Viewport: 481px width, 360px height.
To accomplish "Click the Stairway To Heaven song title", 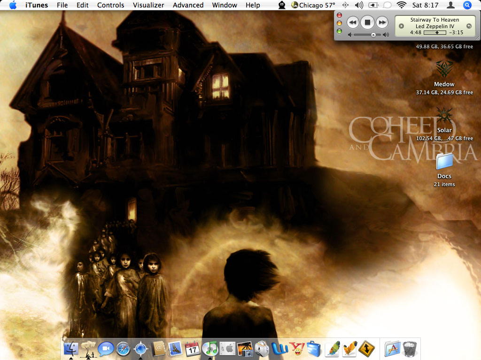I will tap(434, 20).
